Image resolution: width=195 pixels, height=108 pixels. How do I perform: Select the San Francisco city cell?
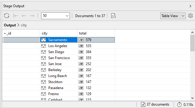59,58
